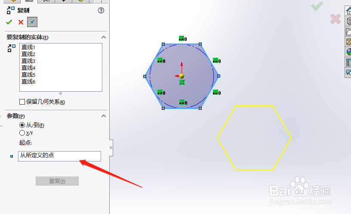Viewport: 351px width, 214px height.
Task: Collapse the 要复制的实体 section
Action: click(103, 37)
